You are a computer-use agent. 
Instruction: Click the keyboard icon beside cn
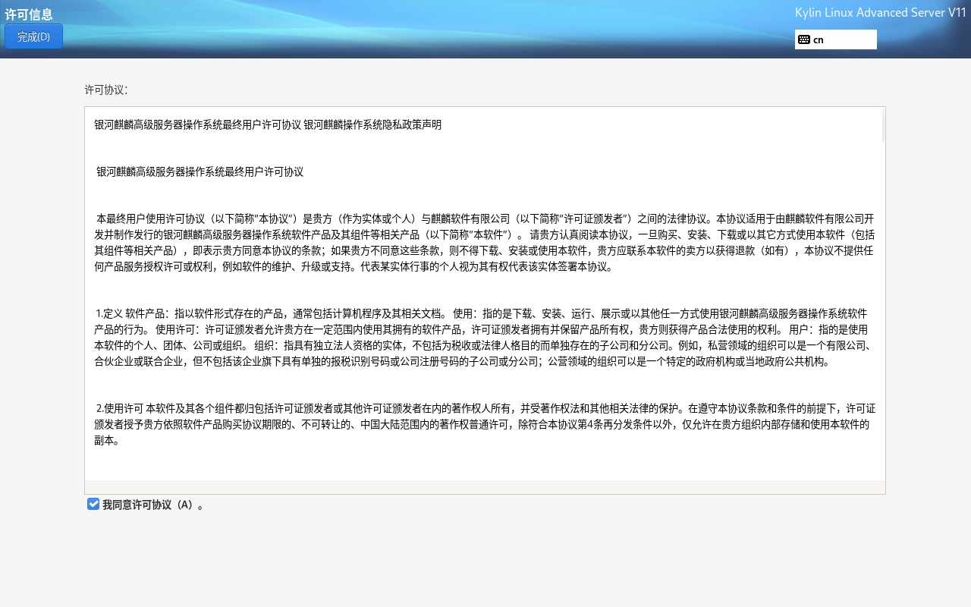pyautogui.click(x=804, y=39)
